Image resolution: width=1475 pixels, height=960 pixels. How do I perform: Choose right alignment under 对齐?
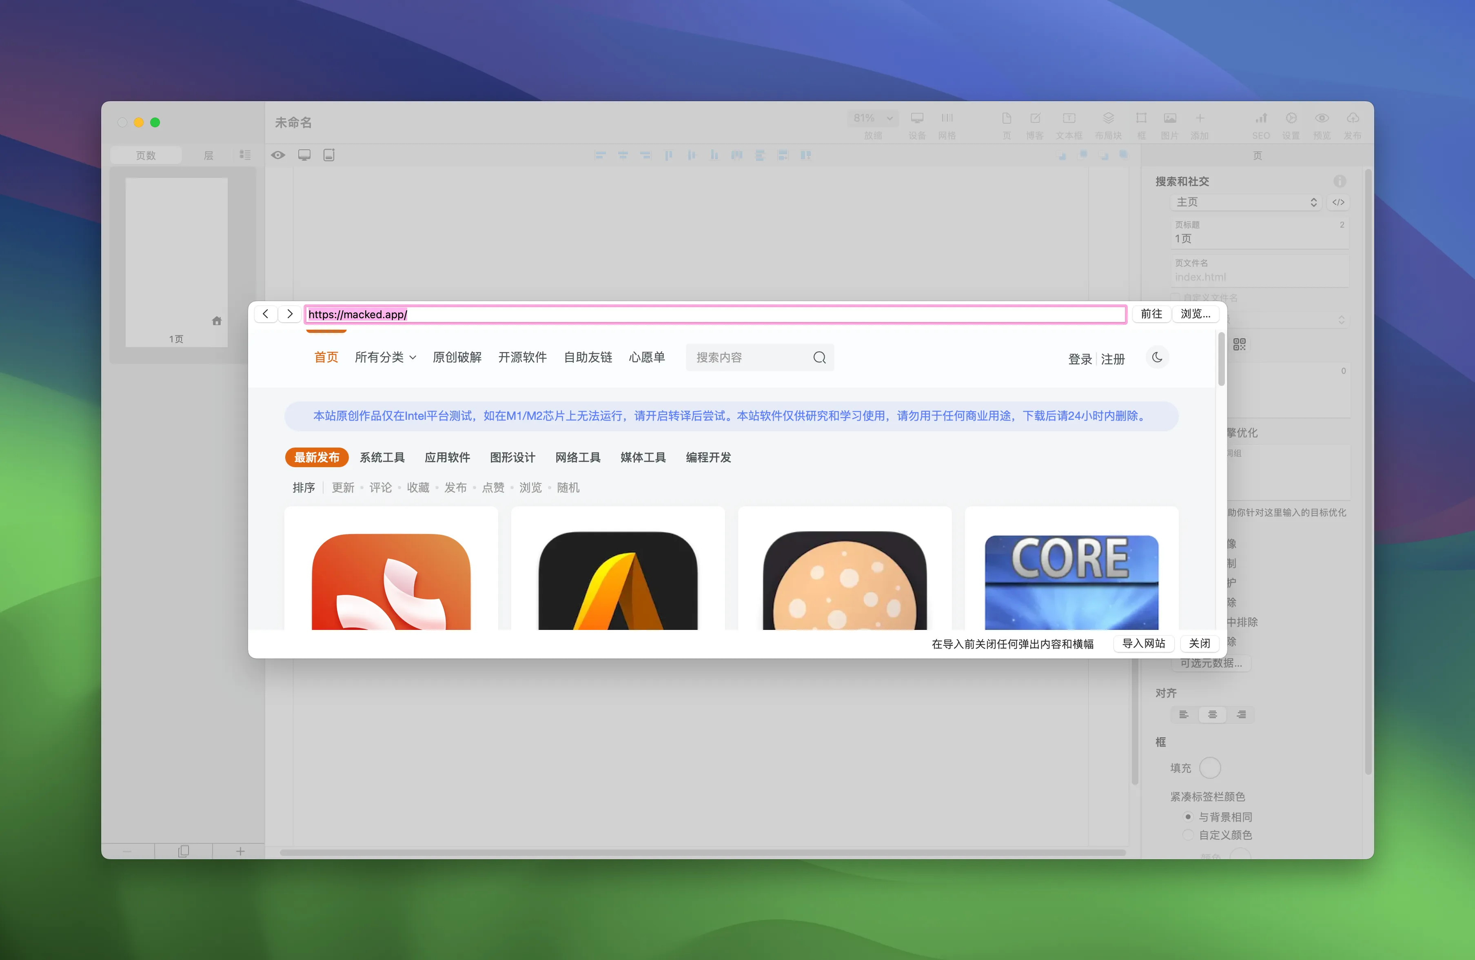pos(1241,714)
